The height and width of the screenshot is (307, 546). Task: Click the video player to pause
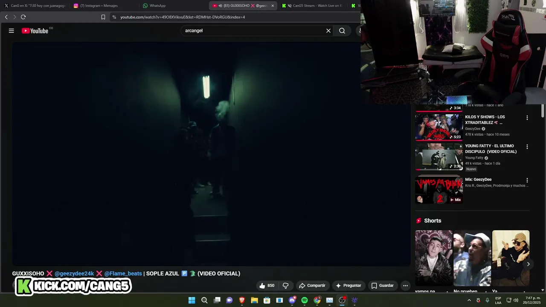pyautogui.click(x=212, y=154)
